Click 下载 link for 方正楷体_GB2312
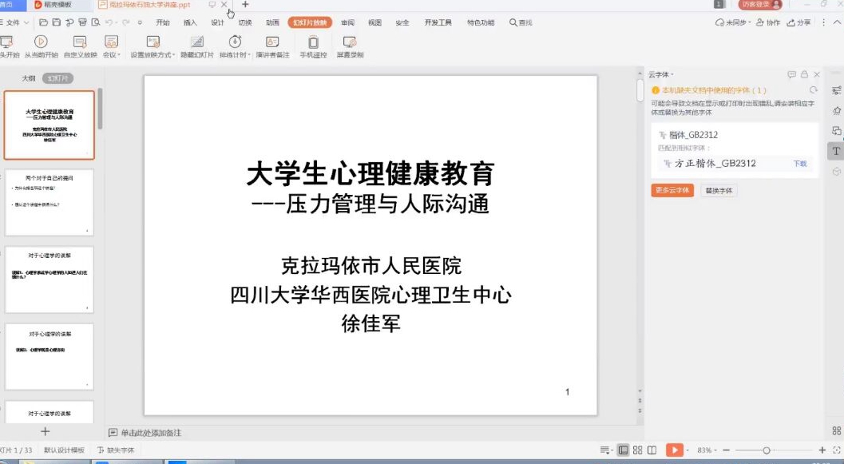Screen dimensions: 844x464 pyautogui.click(x=799, y=164)
